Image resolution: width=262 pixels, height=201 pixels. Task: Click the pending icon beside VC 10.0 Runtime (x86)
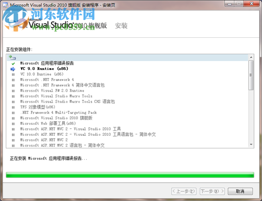pyautogui.click(x=13, y=75)
